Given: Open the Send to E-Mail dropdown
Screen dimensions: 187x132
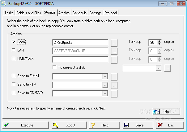Looking at the screenshot, I should click(x=105, y=76).
